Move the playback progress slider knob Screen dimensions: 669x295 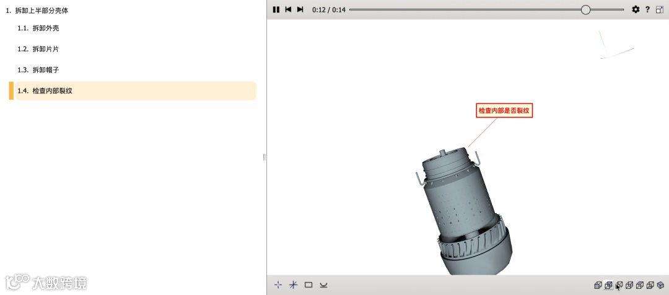pyautogui.click(x=586, y=10)
